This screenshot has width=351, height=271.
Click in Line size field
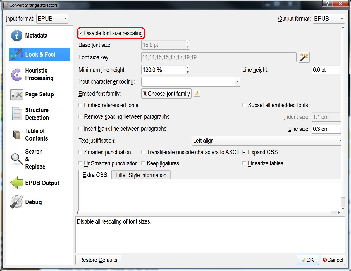click(x=326, y=129)
